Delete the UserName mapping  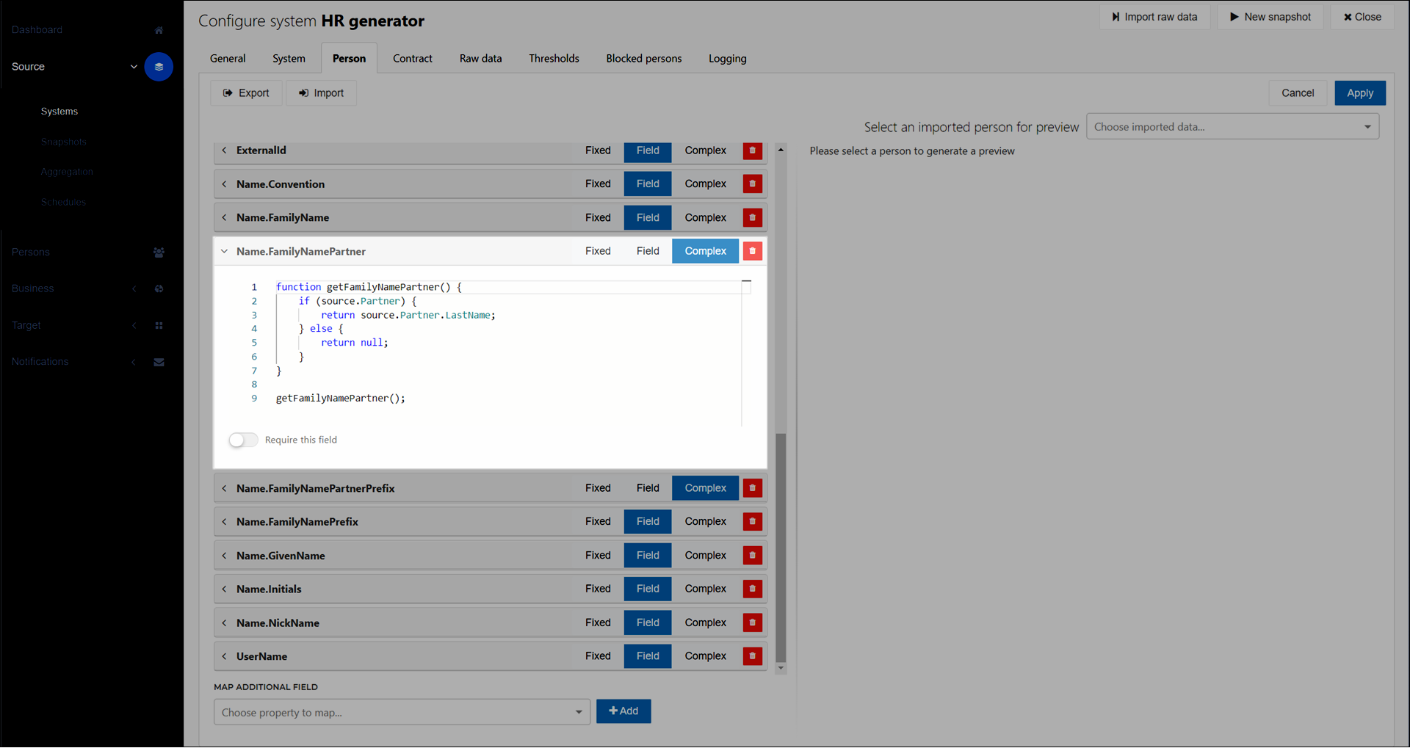point(753,656)
